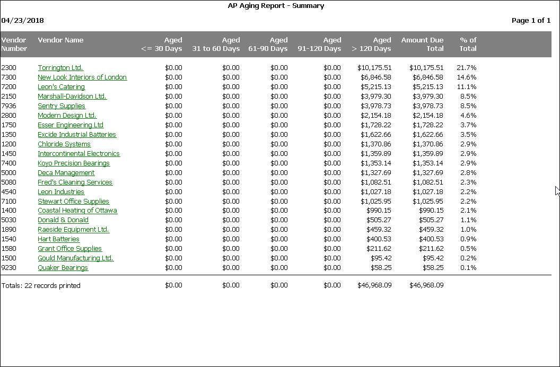The width and height of the screenshot is (560, 367).
Task: Click the Aged <= 30 Days header
Action: coord(162,44)
